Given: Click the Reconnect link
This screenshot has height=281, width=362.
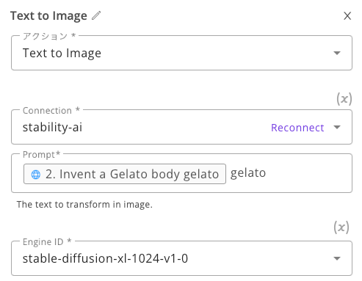Looking at the screenshot, I should (297, 128).
